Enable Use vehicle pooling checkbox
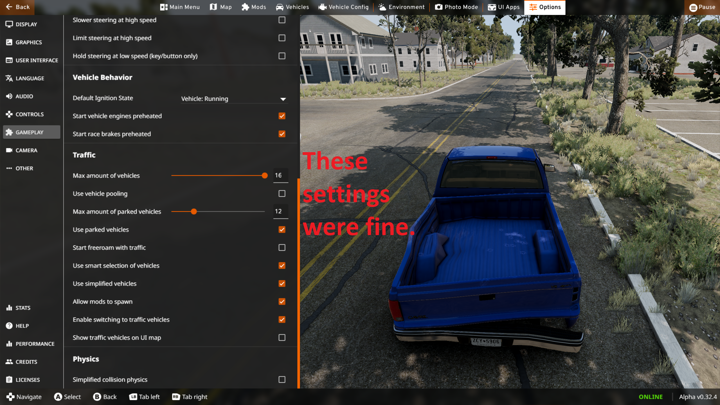Screen dimensions: 720x405 pyautogui.click(x=282, y=193)
